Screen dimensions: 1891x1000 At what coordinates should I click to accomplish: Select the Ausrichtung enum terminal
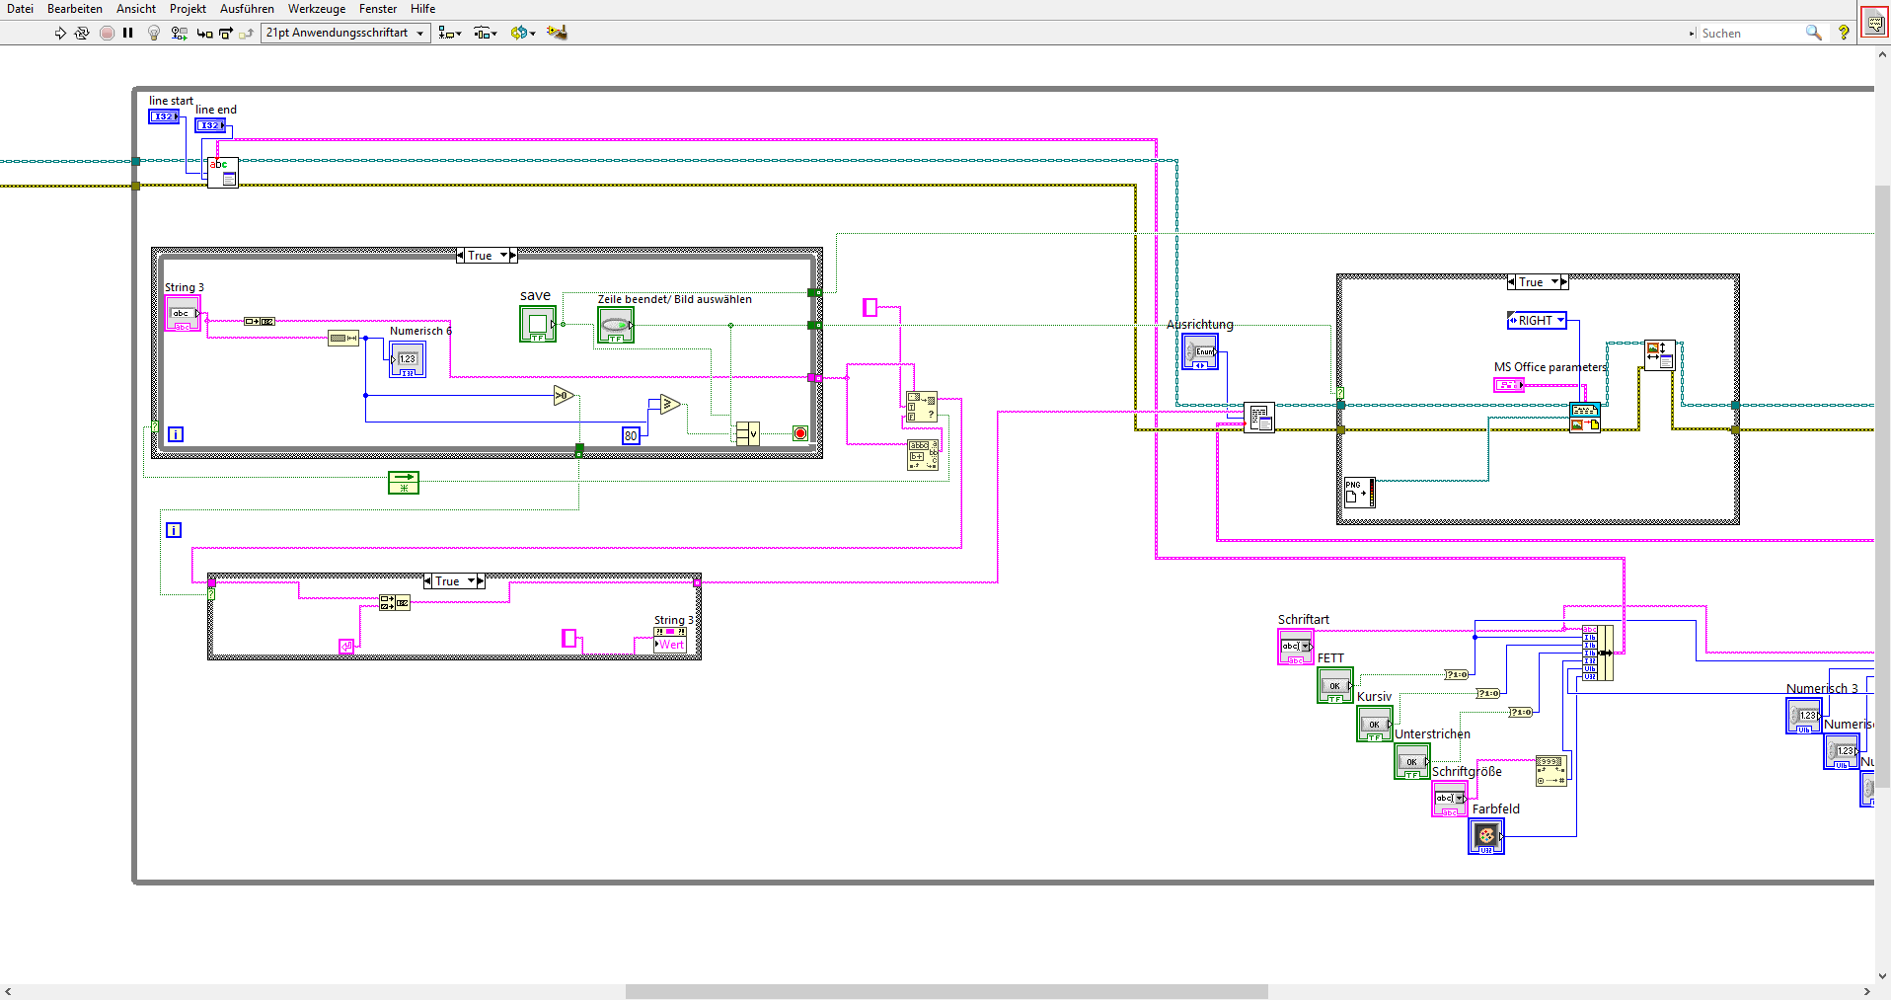(x=1200, y=351)
